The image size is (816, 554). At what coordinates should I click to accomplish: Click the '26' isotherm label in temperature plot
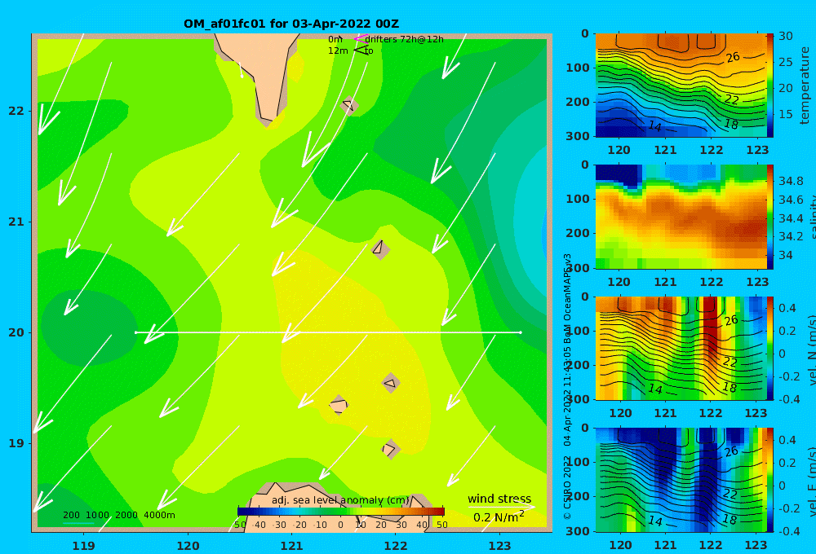pos(733,57)
